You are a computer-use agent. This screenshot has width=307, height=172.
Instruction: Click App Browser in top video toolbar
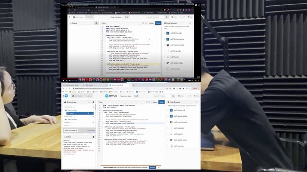point(78,17)
